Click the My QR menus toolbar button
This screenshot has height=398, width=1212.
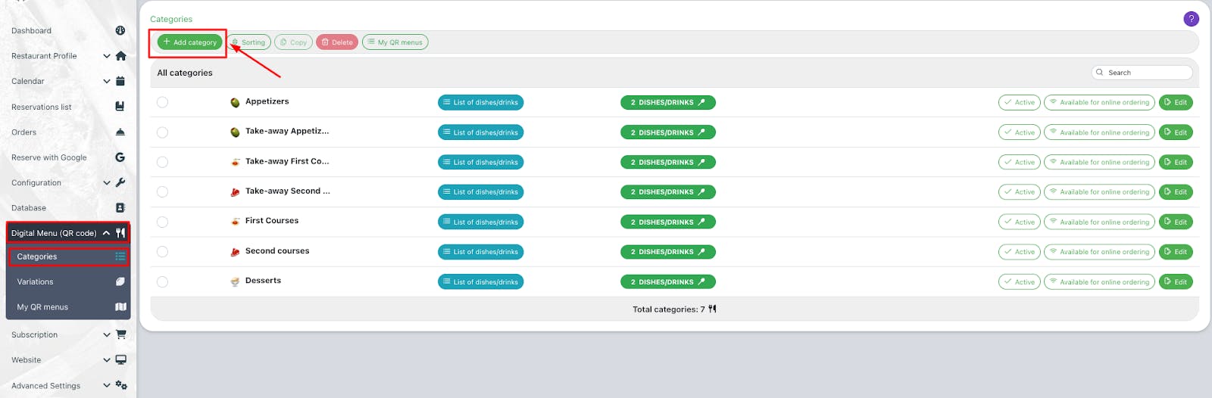(x=395, y=42)
